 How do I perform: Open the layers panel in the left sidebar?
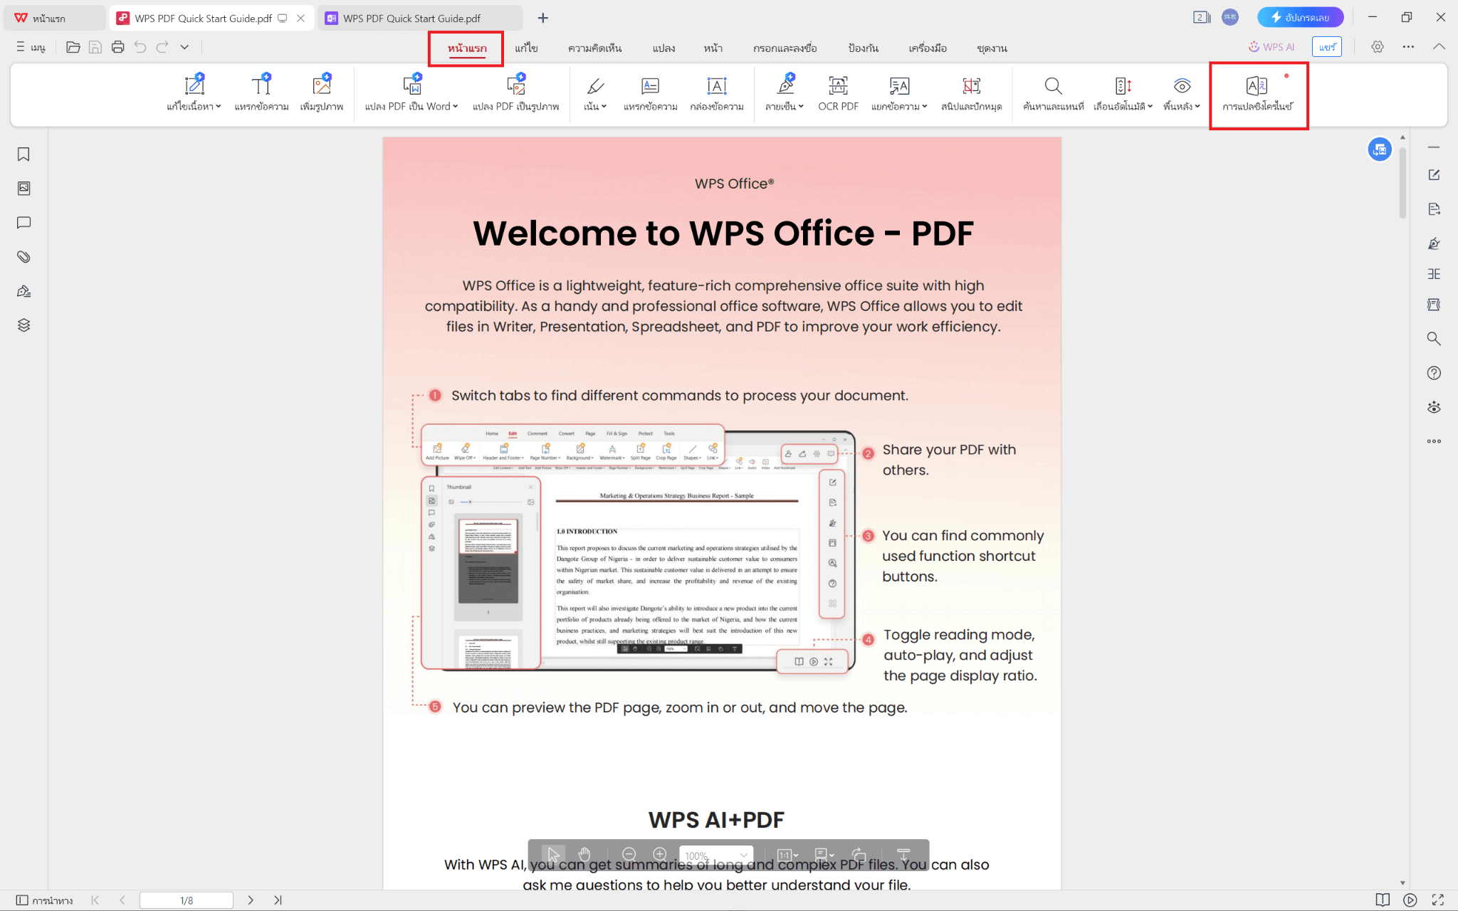coord(23,325)
